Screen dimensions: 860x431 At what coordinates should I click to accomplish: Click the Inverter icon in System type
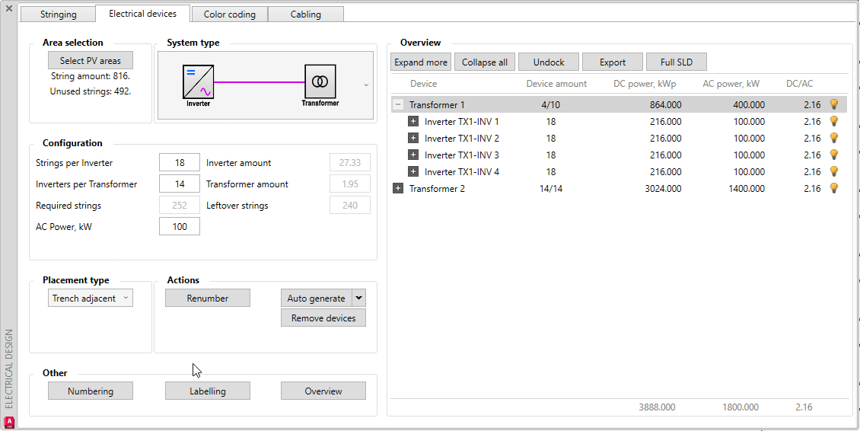(198, 83)
